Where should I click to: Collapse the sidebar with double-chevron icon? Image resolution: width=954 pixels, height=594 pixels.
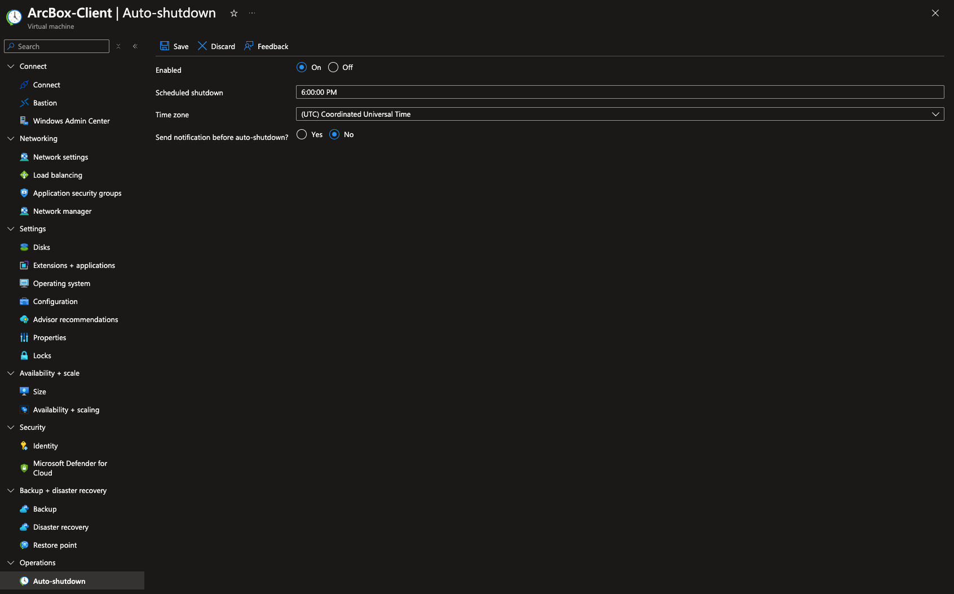point(135,46)
